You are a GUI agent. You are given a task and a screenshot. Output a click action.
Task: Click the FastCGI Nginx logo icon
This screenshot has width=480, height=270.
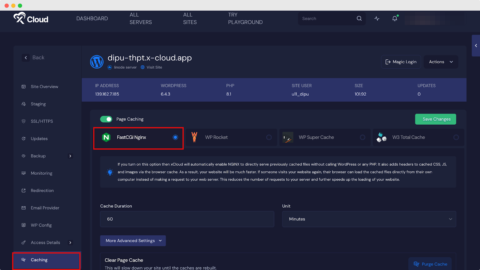click(x=106, y=137)
